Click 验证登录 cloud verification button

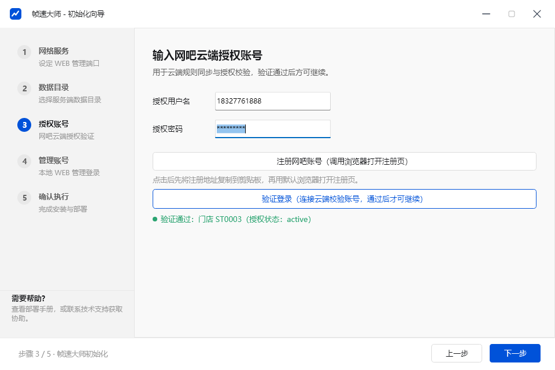click(344, 199)
